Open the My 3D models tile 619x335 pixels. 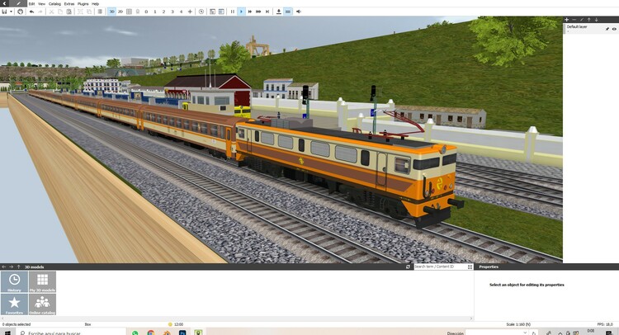coord(42,281)
